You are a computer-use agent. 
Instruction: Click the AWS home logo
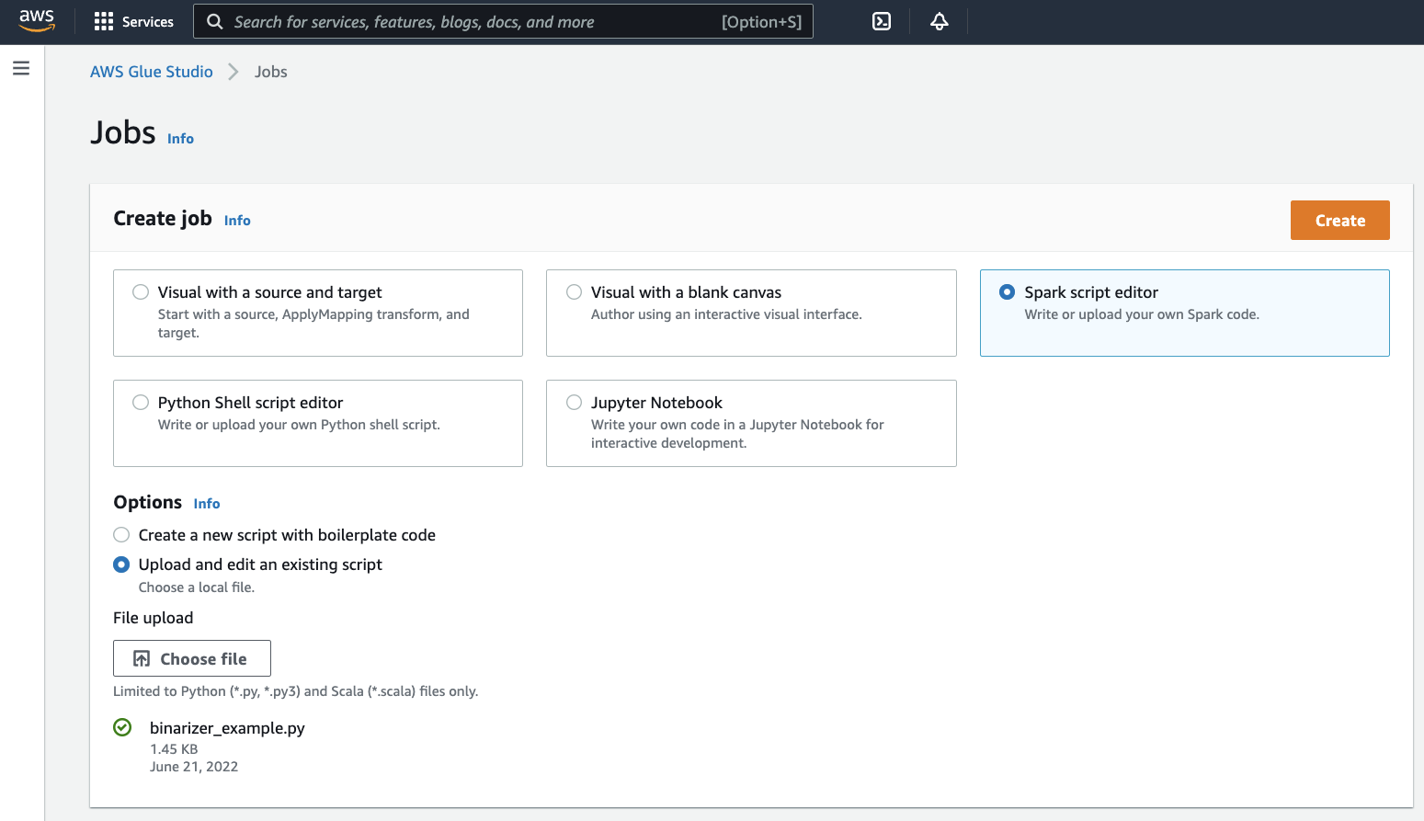(36, 20)
